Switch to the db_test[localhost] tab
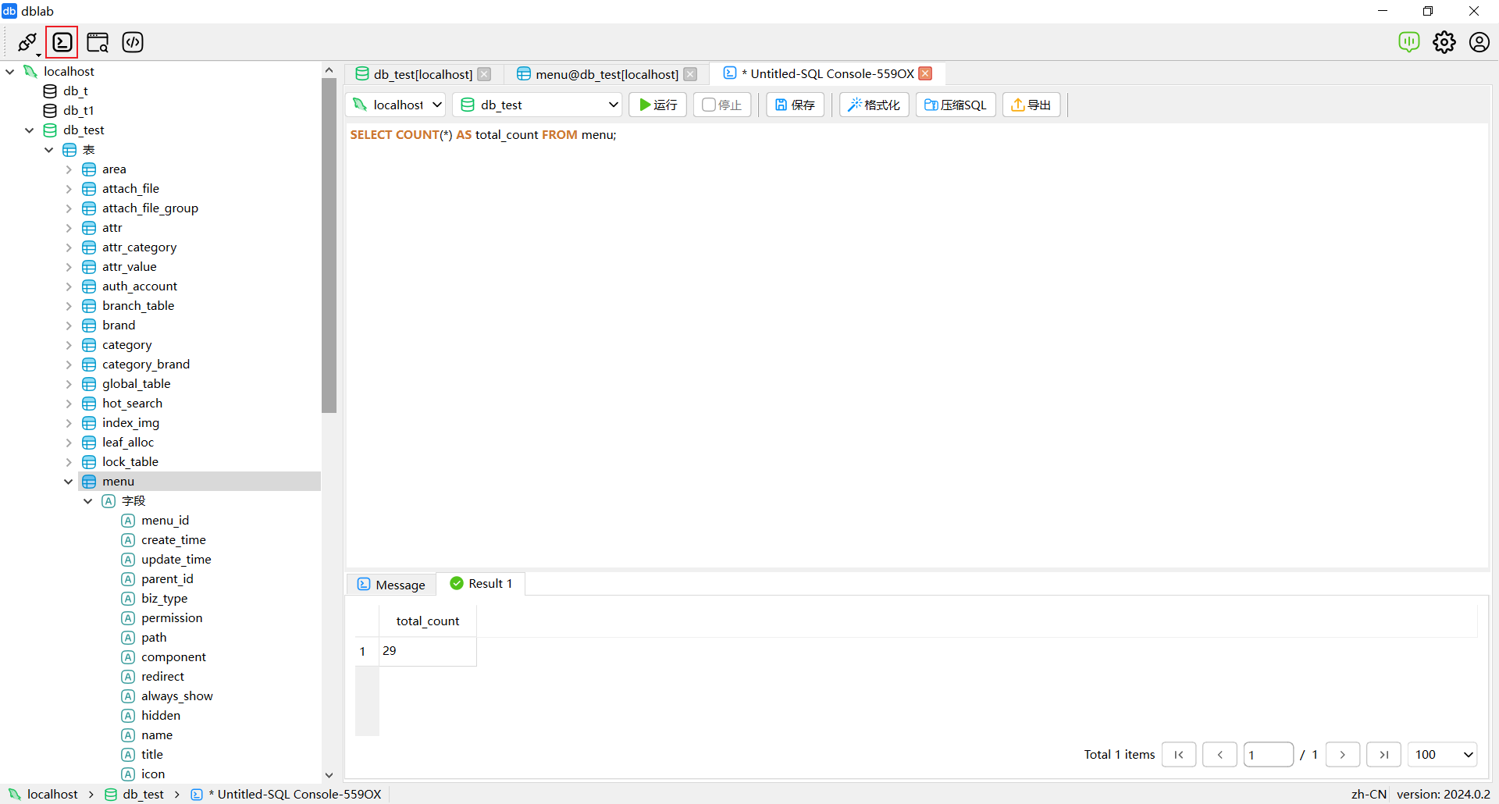1499x804 pixels. (x=422, y=74)
